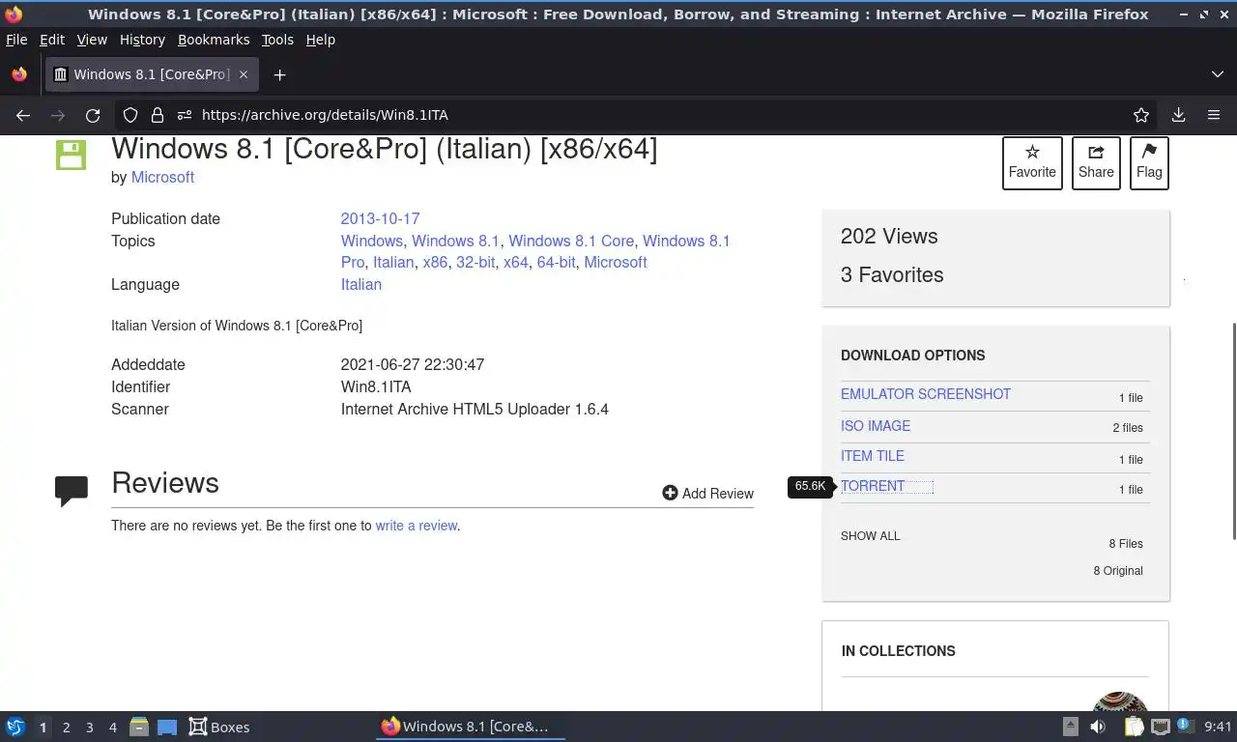Click the Share button
Screen dimensions: 1237x742
(x=1096, y=162)
